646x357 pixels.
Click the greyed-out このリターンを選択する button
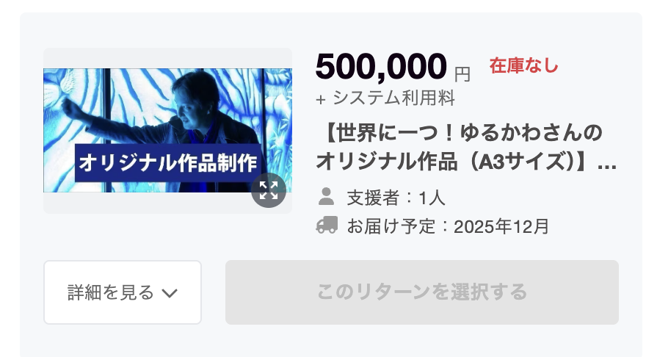(422, 292)
